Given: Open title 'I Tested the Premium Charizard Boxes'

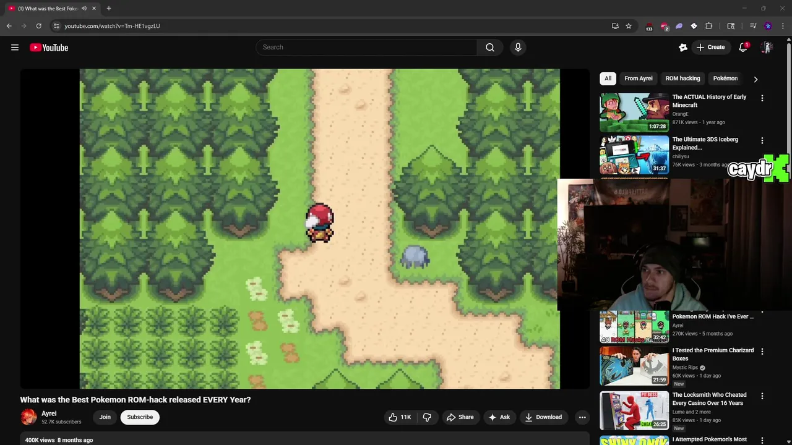Looking at the screenshot, I should [x=713, y=354].
